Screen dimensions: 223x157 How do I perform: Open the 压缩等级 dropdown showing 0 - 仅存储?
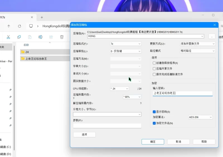pos(126,51)
